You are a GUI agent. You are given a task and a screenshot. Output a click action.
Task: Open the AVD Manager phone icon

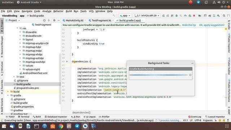(x=214, y=16)
